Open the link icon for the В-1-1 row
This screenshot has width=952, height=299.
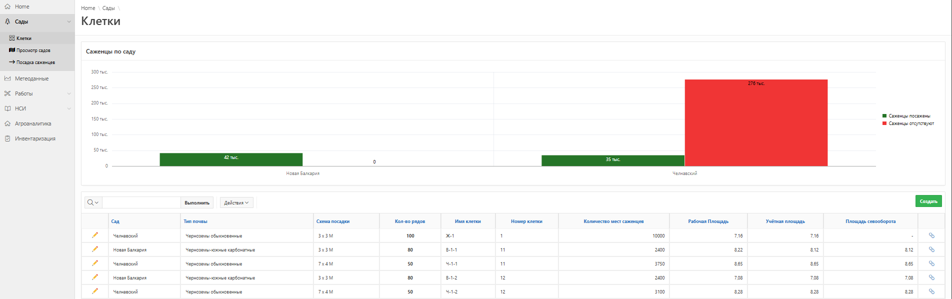[931, 249]
